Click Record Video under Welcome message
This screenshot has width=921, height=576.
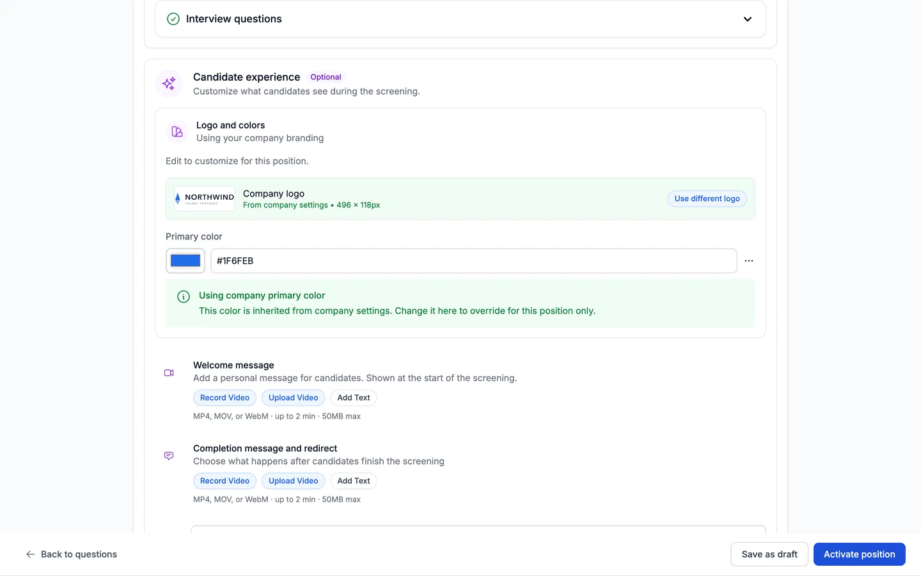224,397
